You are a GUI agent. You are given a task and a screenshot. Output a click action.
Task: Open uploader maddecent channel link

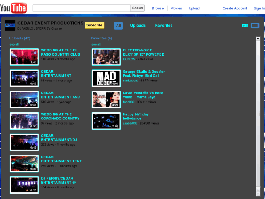130,81
